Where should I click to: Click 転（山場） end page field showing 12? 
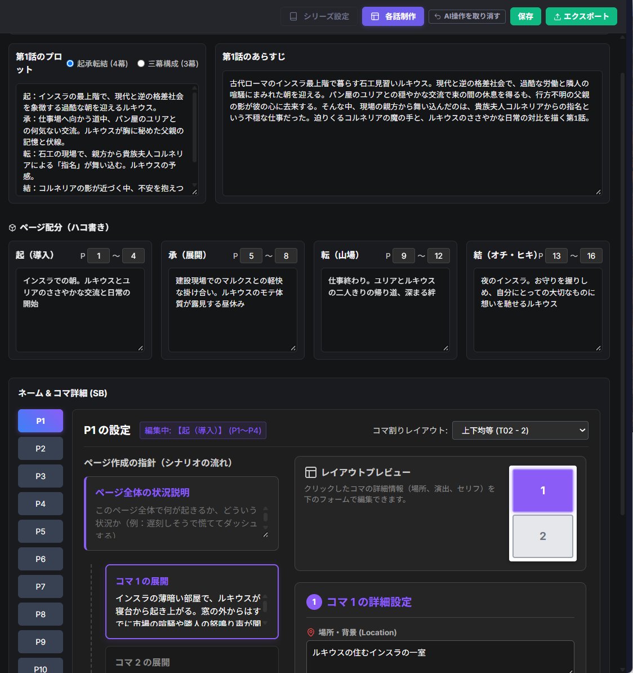coord(438,256)
